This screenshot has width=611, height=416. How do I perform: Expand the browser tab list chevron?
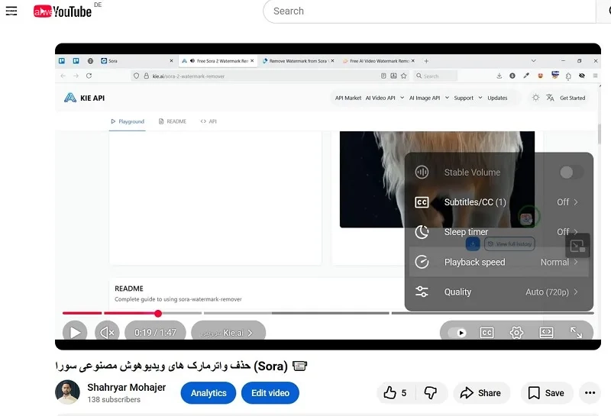(533, 61)
